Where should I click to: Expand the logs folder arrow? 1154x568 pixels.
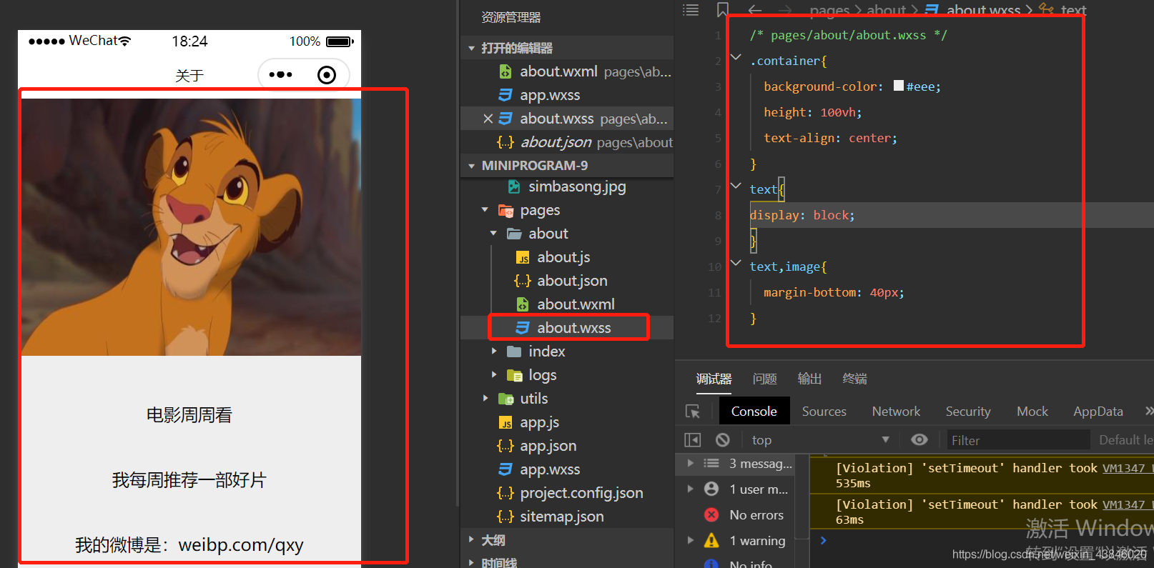click(x=493, y=375)
